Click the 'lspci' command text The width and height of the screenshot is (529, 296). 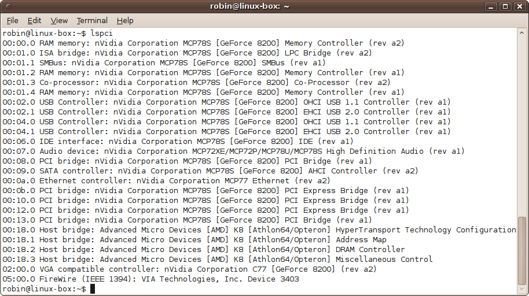pyautogui.click(x=101, y=34)
